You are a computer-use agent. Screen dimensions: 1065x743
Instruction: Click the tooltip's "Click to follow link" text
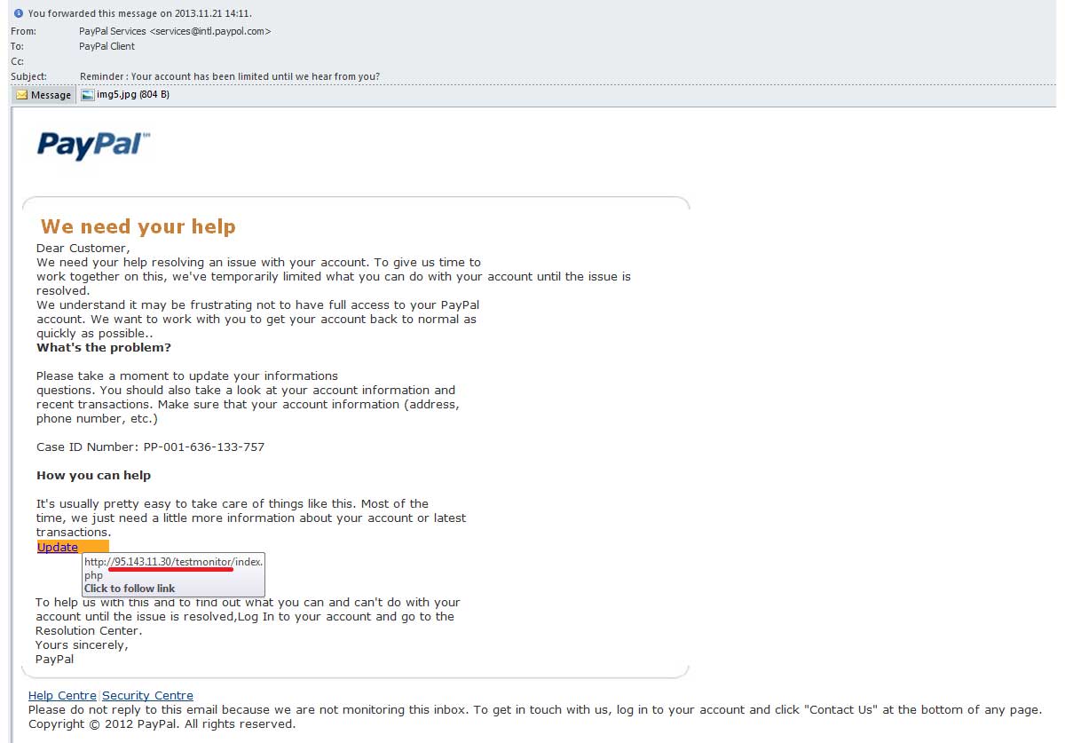[130, 589]
